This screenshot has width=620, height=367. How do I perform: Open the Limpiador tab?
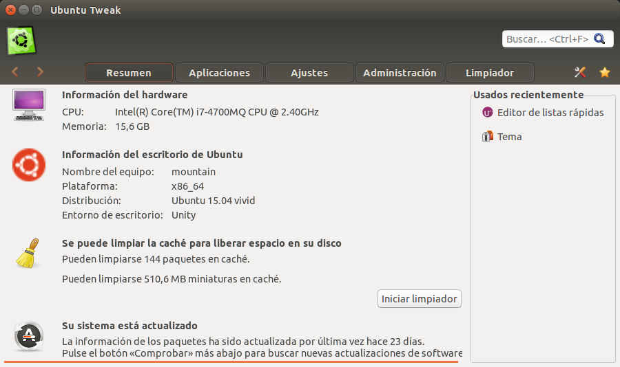[x=490, y=73]
